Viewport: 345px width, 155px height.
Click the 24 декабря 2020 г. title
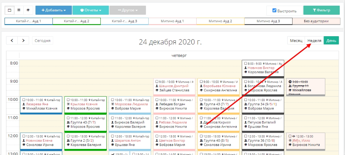click(x=170, y=42)
